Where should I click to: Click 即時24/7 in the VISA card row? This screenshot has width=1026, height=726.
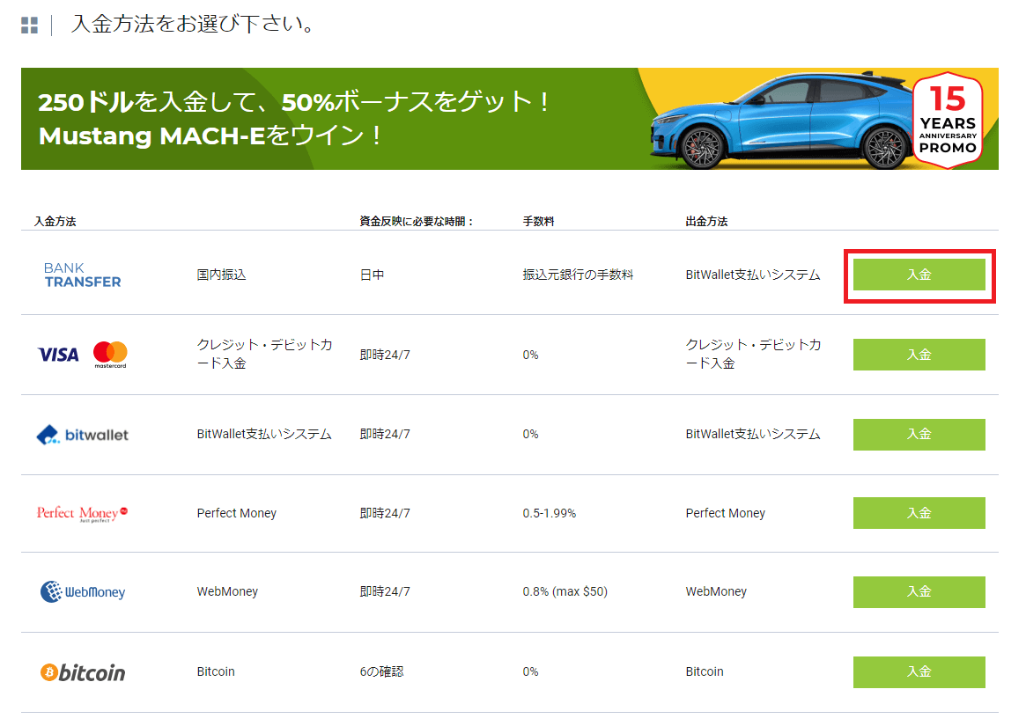[x=385, y=355]
